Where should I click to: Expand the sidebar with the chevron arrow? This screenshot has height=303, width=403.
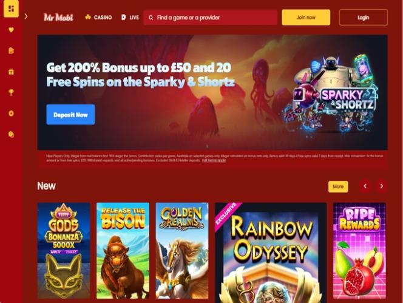click(x=26, y=17)
